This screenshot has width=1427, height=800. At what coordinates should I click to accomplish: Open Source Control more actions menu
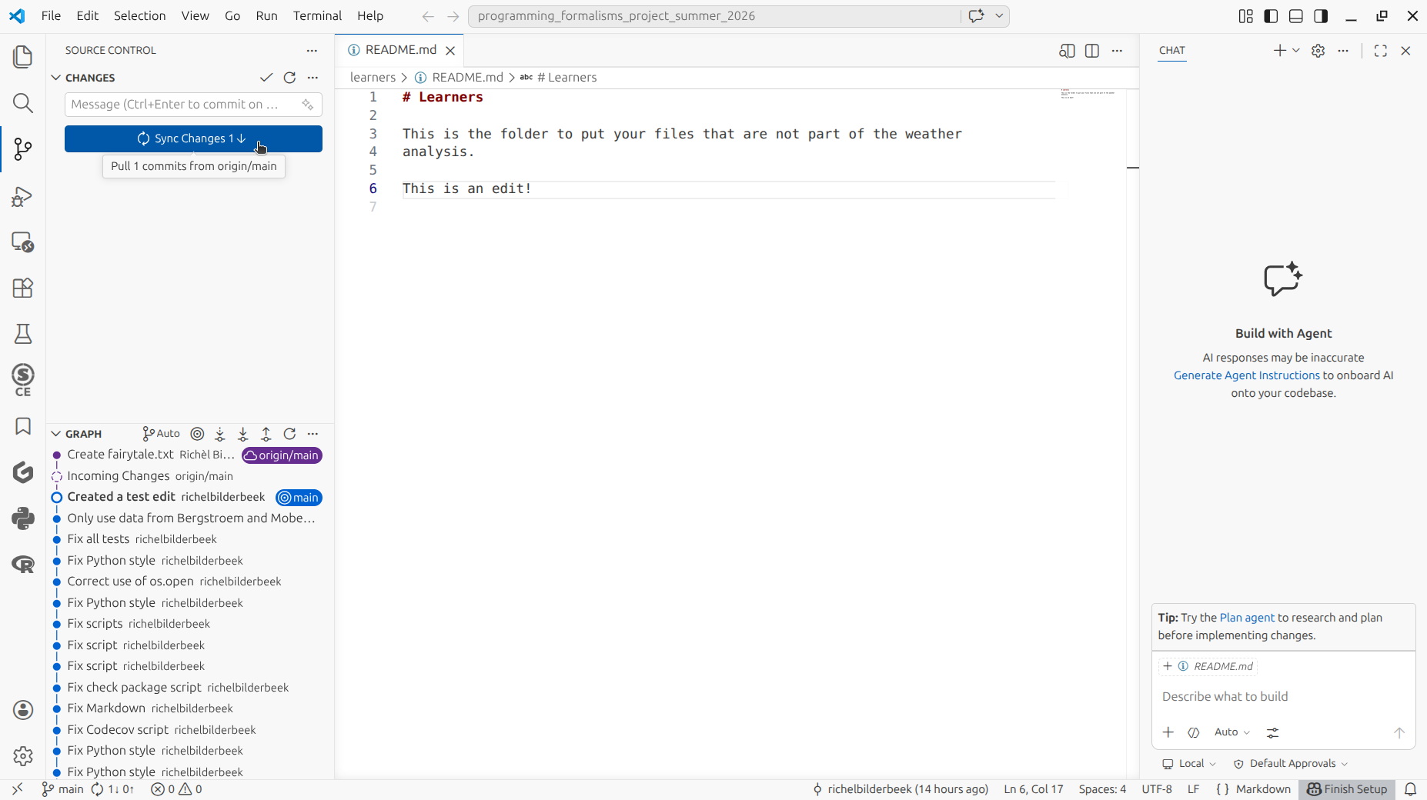pyautogui.click(x=312, y=51)
